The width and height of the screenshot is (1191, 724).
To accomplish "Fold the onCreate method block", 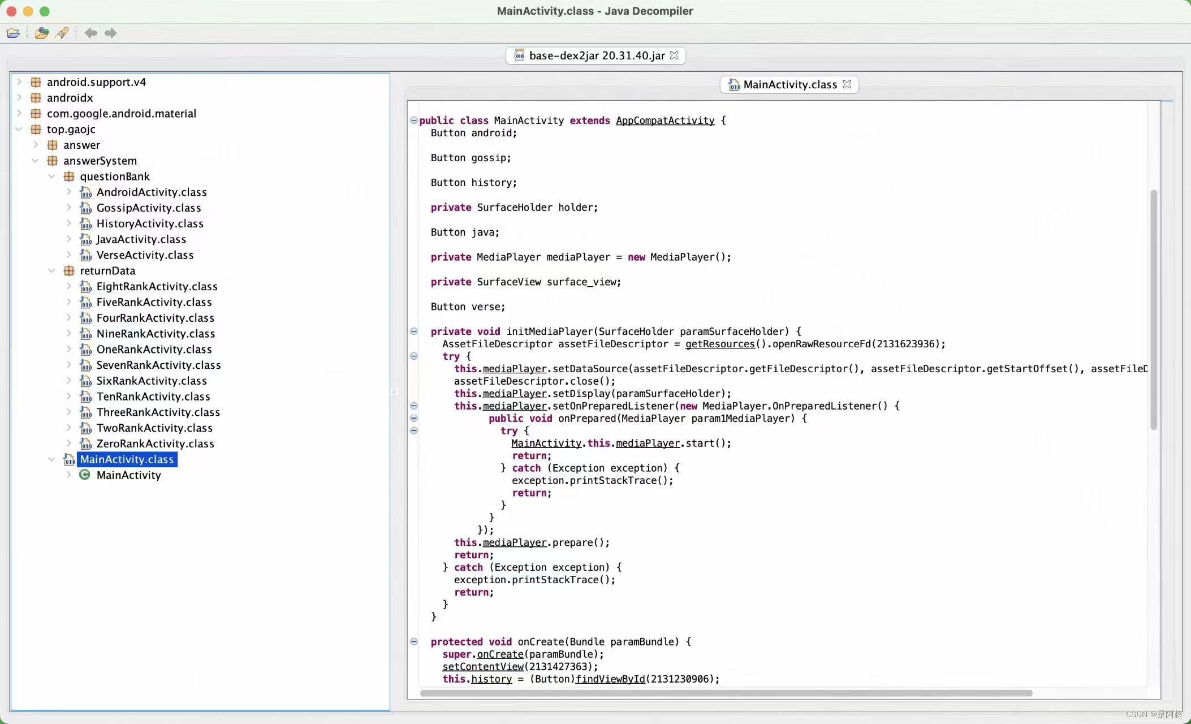I will [413, 642].
